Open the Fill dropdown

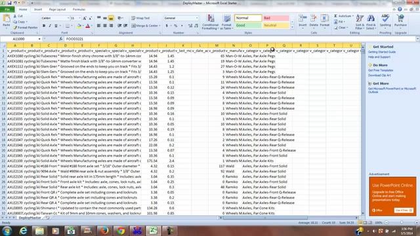(x=339, y=22)
